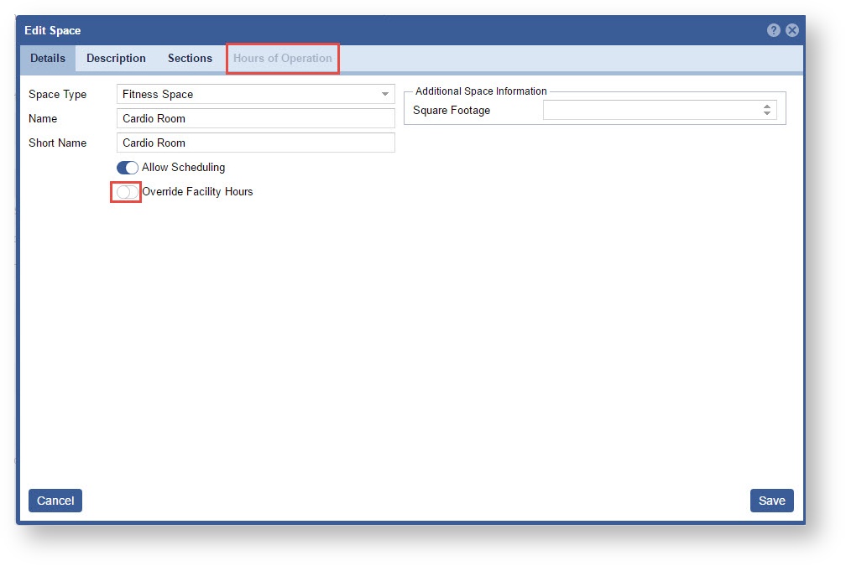Switch to the Details tab
The image size is (846, 566).
click(x=48, y=59)
